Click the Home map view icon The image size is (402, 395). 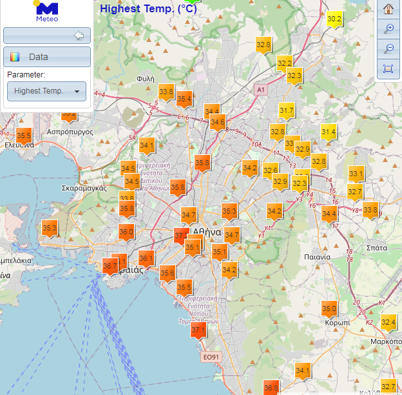(388, 9)
